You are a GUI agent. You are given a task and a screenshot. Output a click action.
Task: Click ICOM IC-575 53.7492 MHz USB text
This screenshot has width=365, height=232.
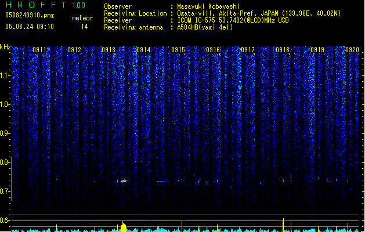(x=233, y=20)
